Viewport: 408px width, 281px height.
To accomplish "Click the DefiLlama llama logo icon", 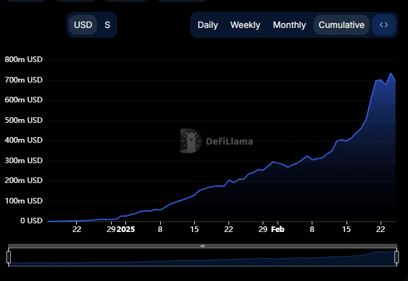I will 191,141.
